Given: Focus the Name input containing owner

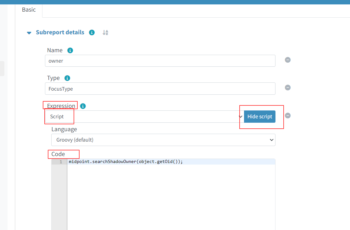Looking at the screenshot, I should pyautogui.click(x=160, y=61).
